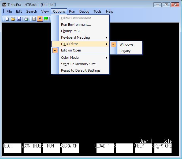Expand the Color Mode submenu

click(80, 58)
